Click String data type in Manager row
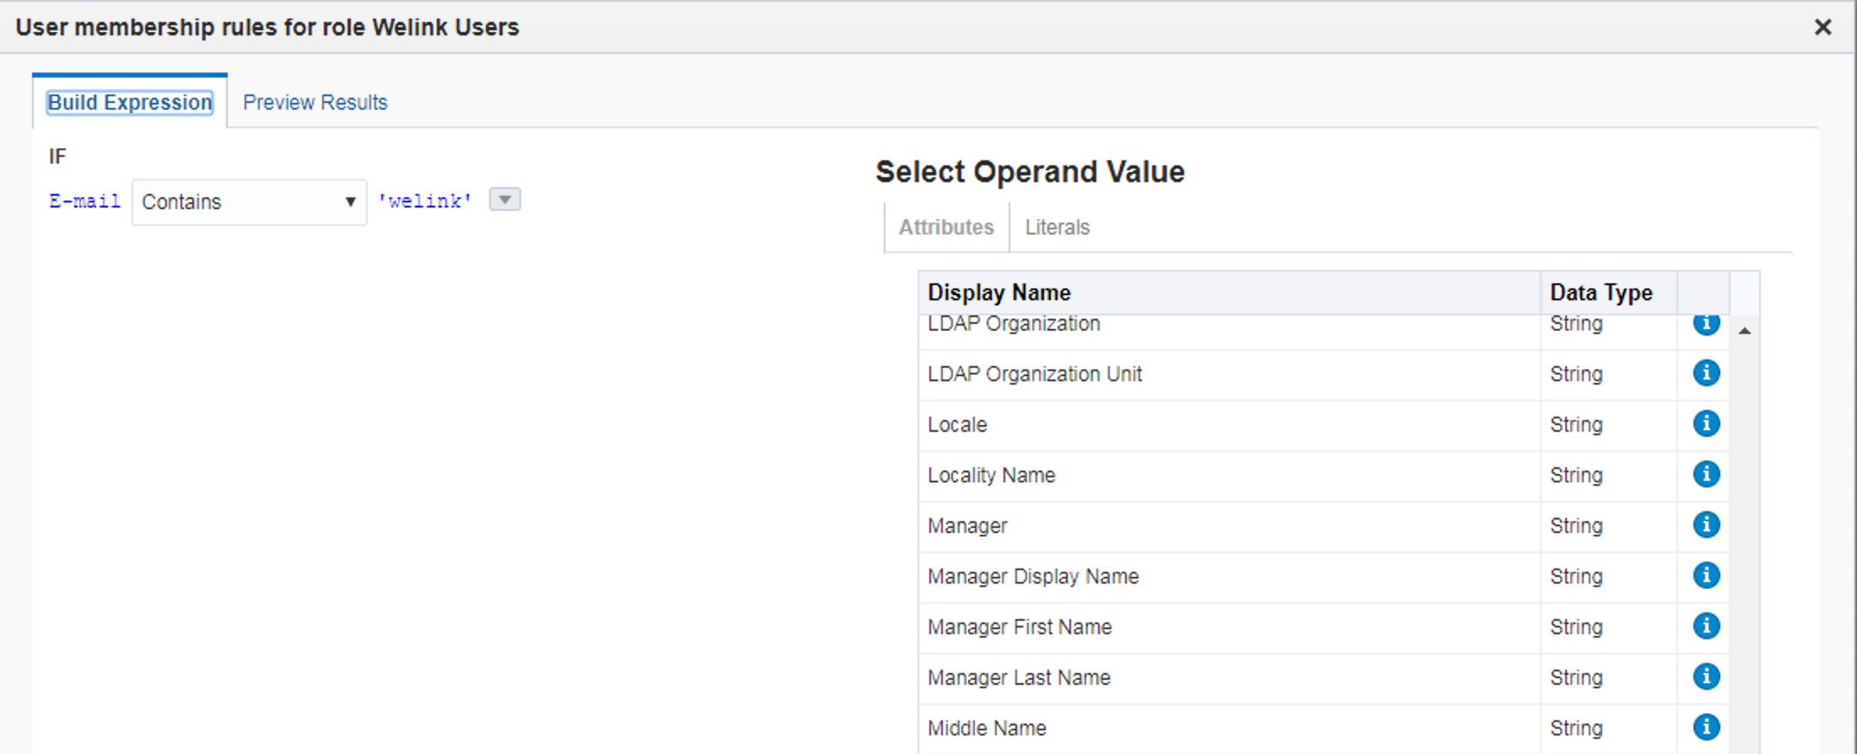1857x754 pixels. tap(1575, 525)
